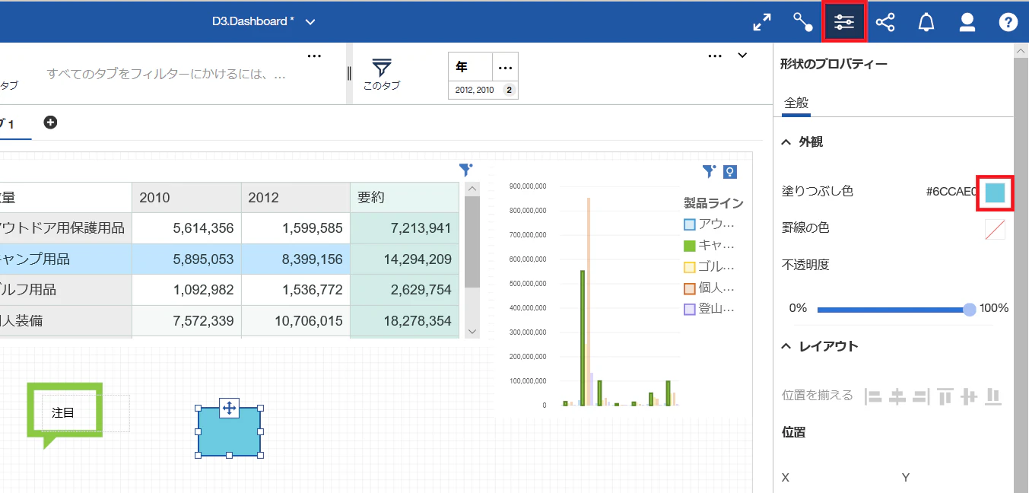Open the D3.Dashboard title dropdown chevron
Screen dimensions: 1029x493
coord(310,22)
